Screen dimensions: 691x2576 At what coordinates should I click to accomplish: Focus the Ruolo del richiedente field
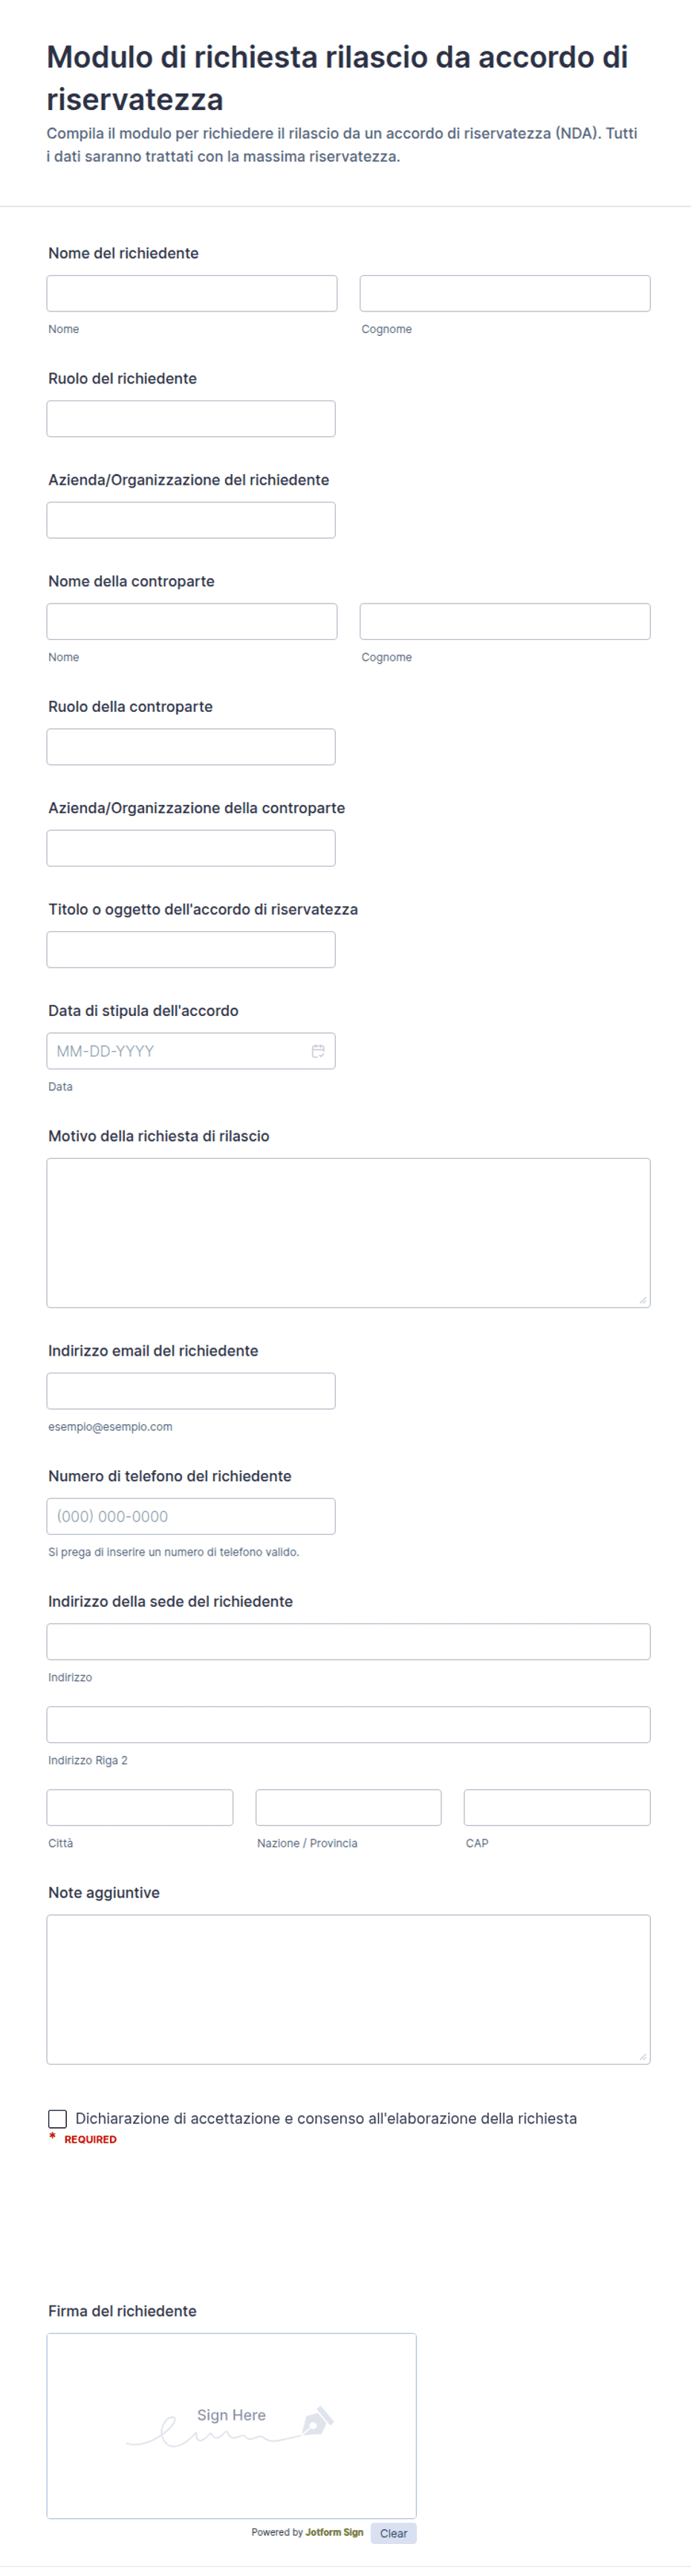coord(191,418)
